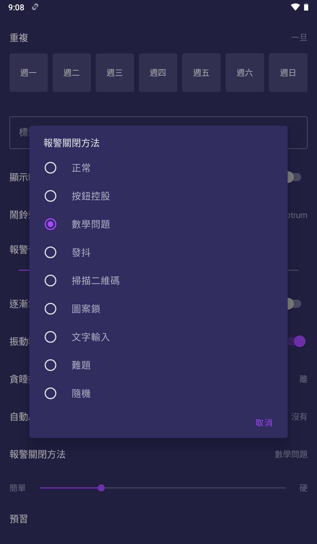Click the link icon beside the clock
This screenshot has height=544, width=317.
[x=35, y=7]
